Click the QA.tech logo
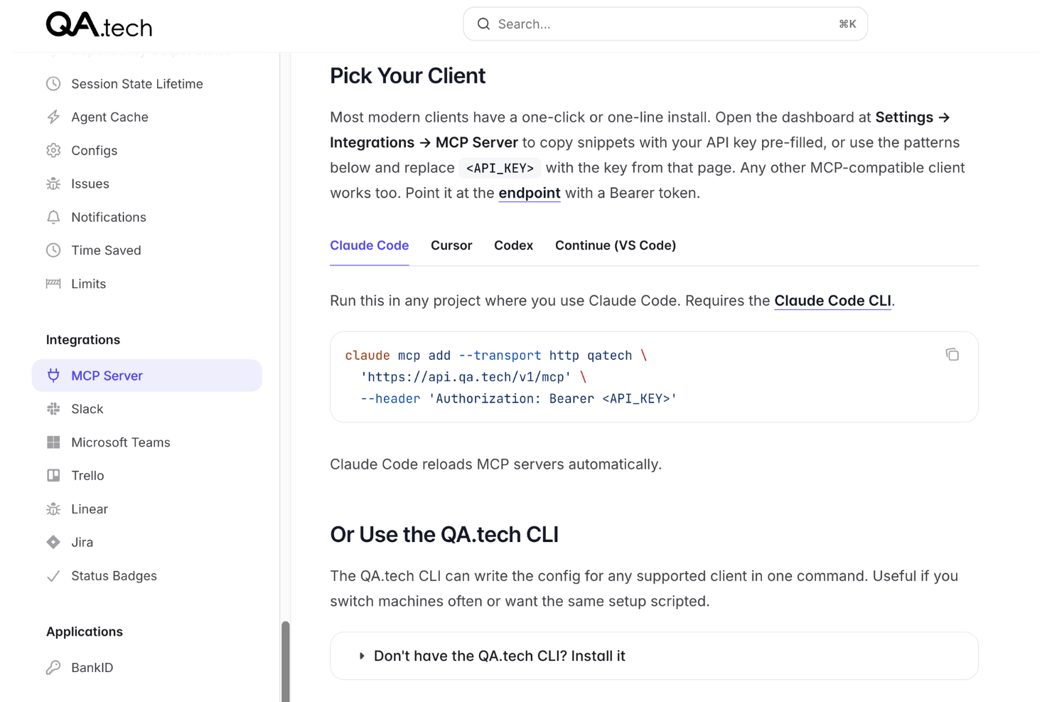This screenshot has height=702, width=1052. coord(99,25)
